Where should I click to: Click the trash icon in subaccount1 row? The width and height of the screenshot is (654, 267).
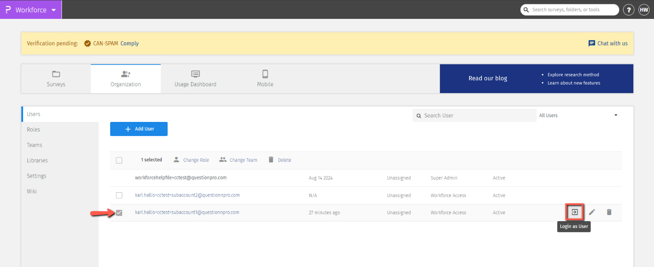pos(609,212)
